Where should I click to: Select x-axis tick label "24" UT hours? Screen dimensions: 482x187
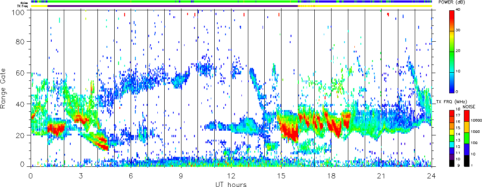tap(432, 176)
